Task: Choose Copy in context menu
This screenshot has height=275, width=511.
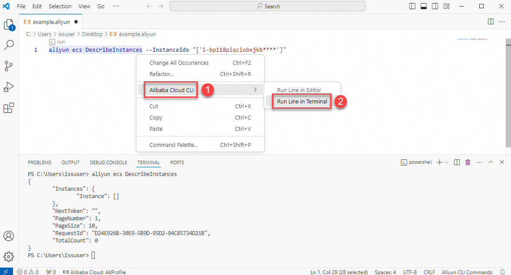Action: 200,118
